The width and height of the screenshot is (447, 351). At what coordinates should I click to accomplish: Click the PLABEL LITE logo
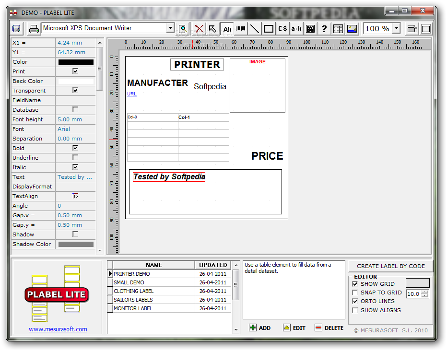[x=57, y=294]
